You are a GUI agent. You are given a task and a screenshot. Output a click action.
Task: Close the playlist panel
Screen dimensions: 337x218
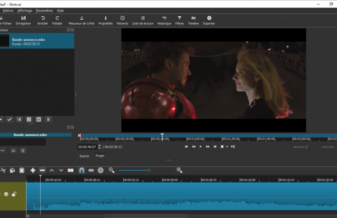[x=73, y=30]
